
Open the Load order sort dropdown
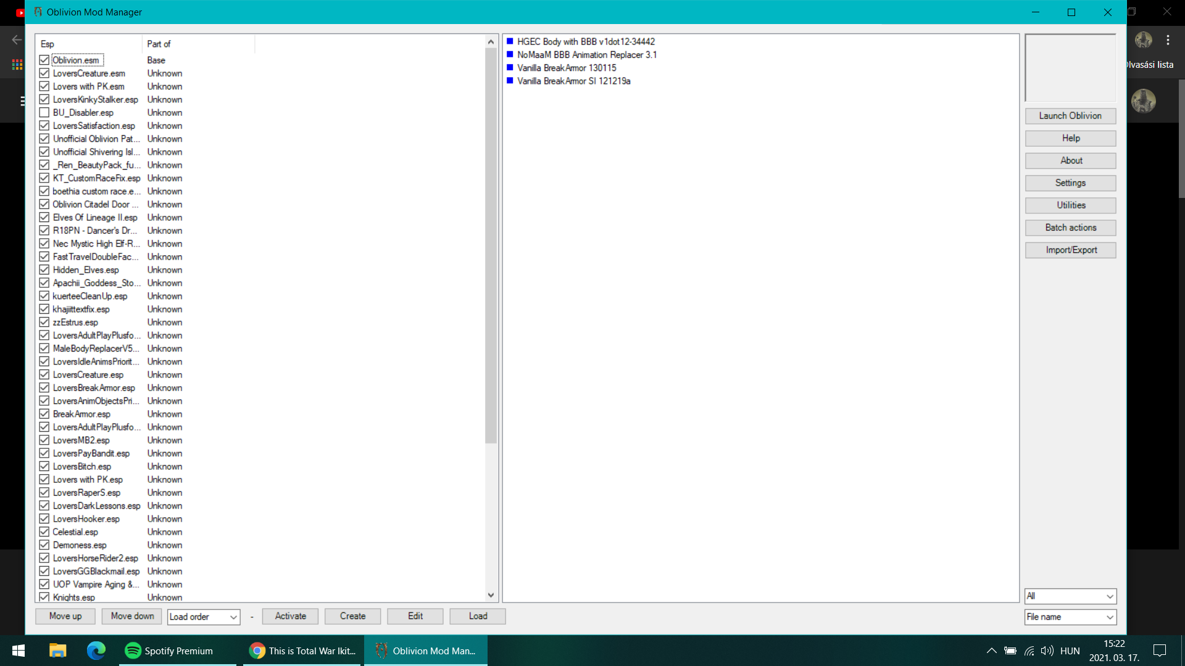click(x=204, y=617)
